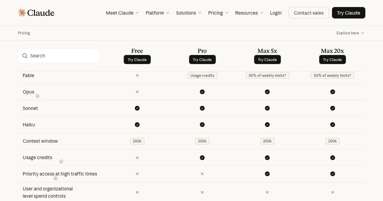Click info icon beside Usage credits row
This screenshot has width=383, height=201.
coord(61,161)
